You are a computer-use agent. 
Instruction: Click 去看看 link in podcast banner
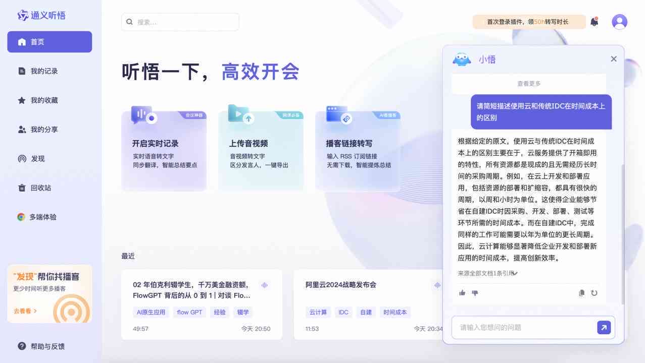click(x=25, y=311)
